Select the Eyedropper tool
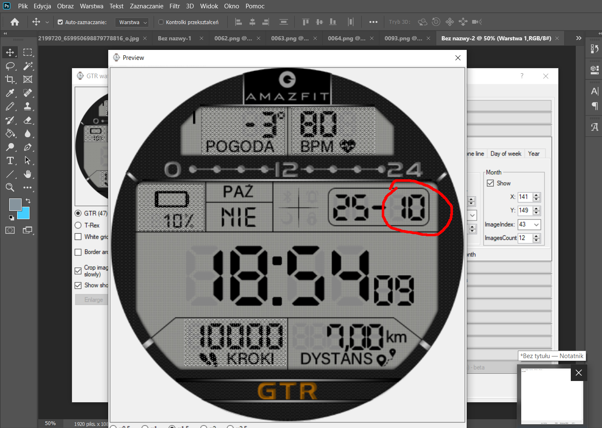The image size is (602, 428). (x=10, y=93)
